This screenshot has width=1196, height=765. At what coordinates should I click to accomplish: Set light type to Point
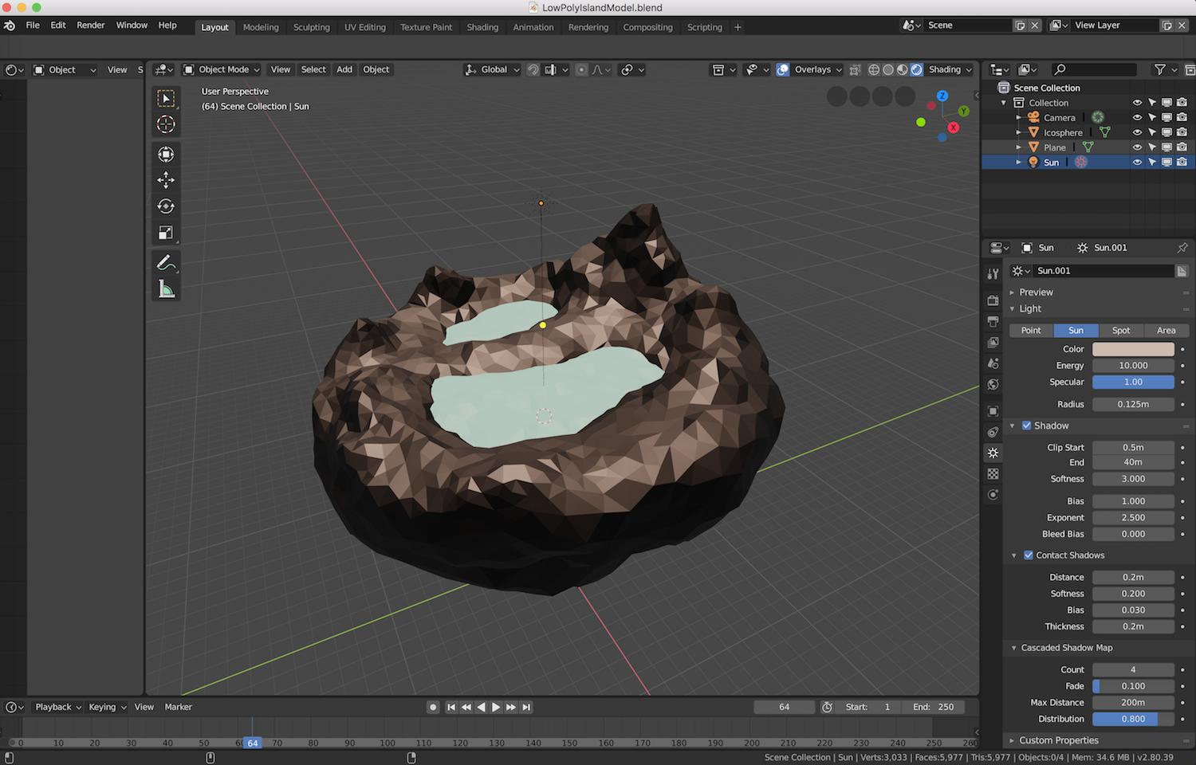coord(1031,330)
